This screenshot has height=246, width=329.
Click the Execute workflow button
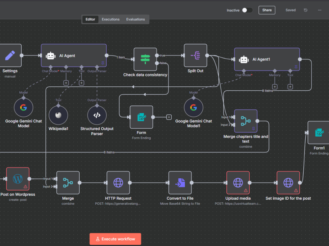(115, 239)
